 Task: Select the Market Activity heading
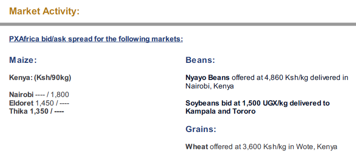(44, 11)
